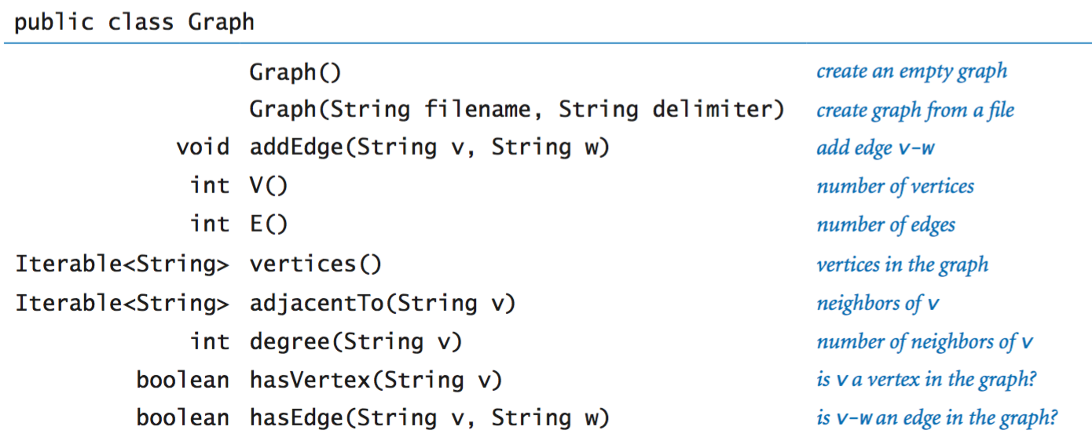
Task: Click the 'number of vertices' description
Action: point(895,187)
